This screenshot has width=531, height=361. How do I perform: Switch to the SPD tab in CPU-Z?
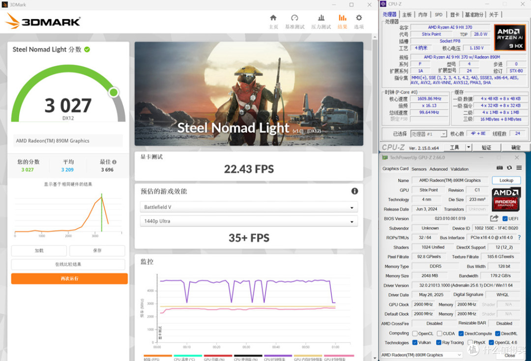click(x=438, y=15)
